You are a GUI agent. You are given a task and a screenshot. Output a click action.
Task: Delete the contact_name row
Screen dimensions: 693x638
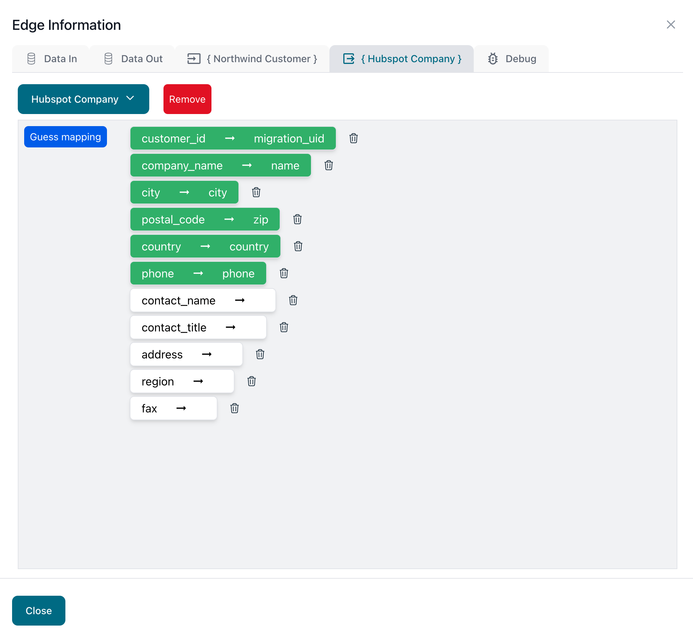click(293, 300)
